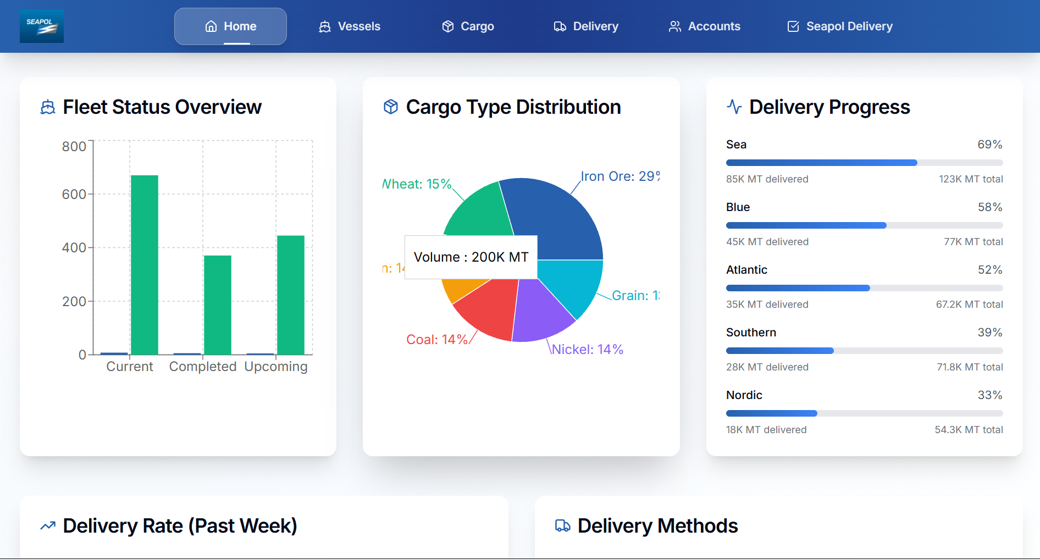Click '18K MT delivered' text
Screen dimensions: 1040x559
(x=766, y=430)
